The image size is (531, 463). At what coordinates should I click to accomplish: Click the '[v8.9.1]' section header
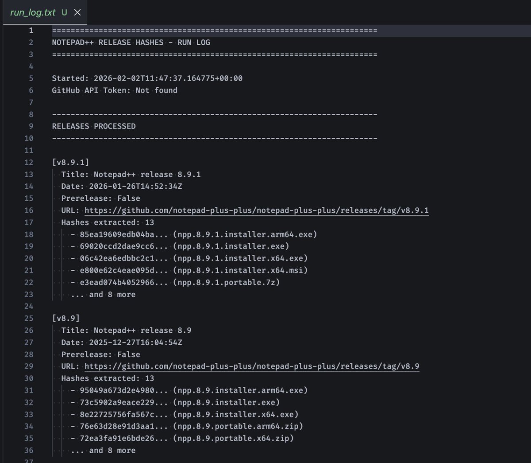coord(70,163)
